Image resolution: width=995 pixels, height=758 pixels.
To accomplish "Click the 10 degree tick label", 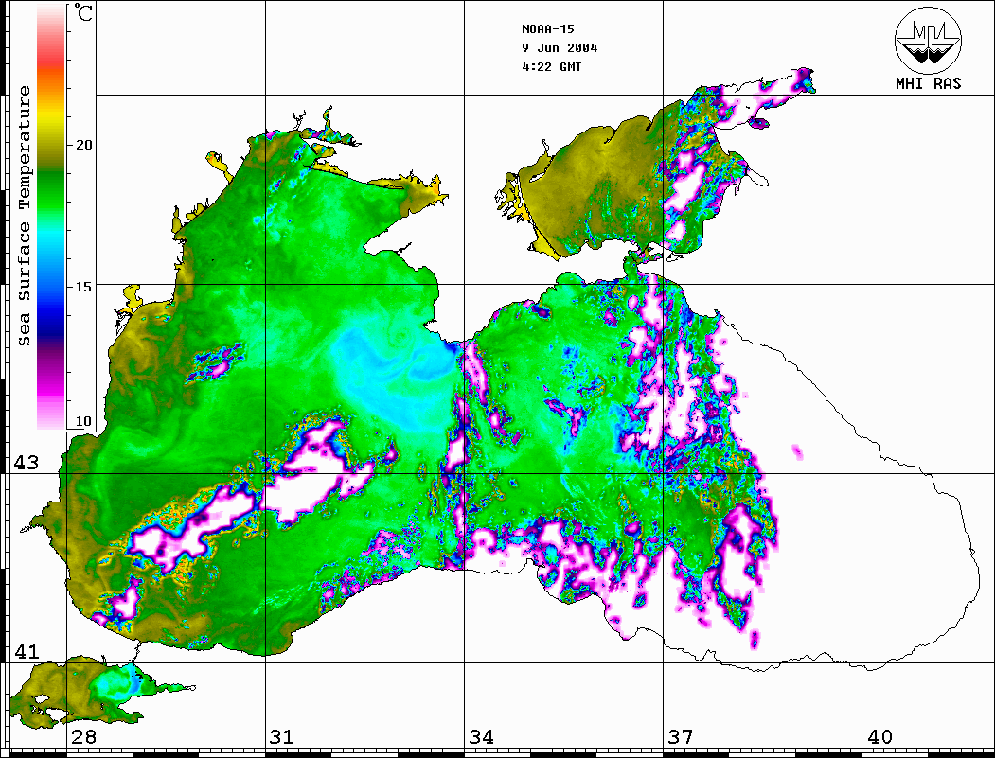I will pyautogui.click(x=83, y=421).
